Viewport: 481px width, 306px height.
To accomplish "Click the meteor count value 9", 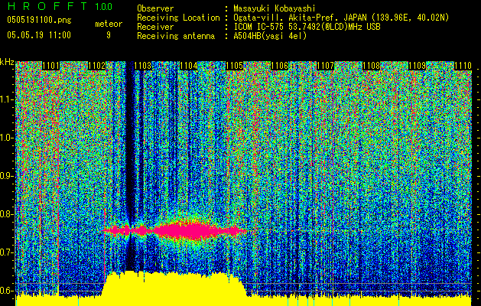I will click(109, 35).
